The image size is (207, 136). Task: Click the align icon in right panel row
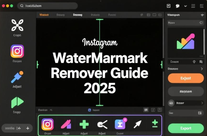click(194, 62)
